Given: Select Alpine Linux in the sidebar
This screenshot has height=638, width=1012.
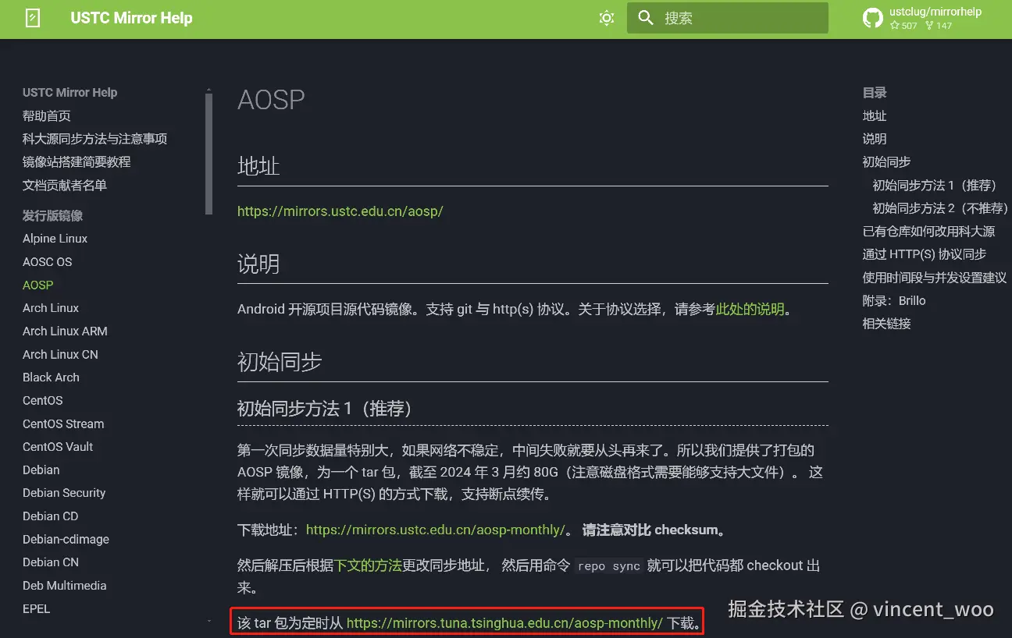Looking at the screenshot, I should [x=55, y=239].
